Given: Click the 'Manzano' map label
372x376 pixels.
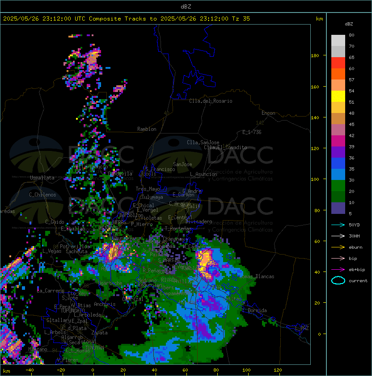Looking at the screenshot, I should 38,349.
